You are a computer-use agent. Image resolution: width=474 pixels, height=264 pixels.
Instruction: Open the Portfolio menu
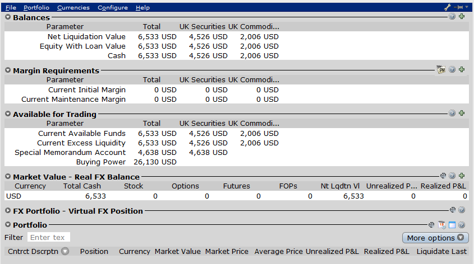pyautogui.click(x=36, y=7)
